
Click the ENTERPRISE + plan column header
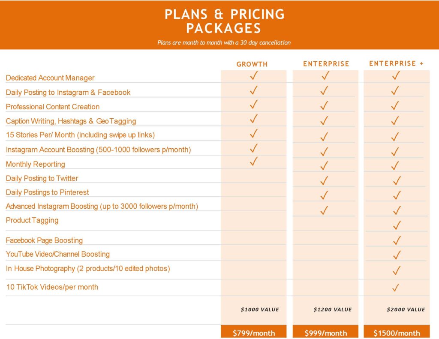coord(397,63)
